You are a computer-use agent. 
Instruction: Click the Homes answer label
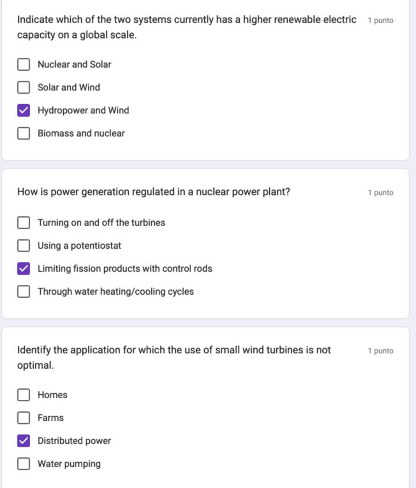click(52, 395)
